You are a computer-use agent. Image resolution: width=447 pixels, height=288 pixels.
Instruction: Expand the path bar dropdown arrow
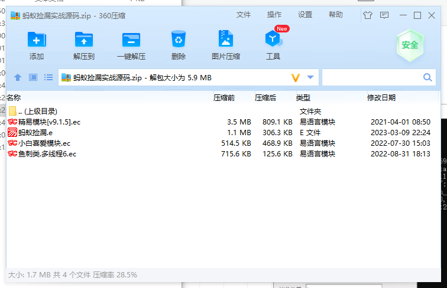tap(310, 77)
